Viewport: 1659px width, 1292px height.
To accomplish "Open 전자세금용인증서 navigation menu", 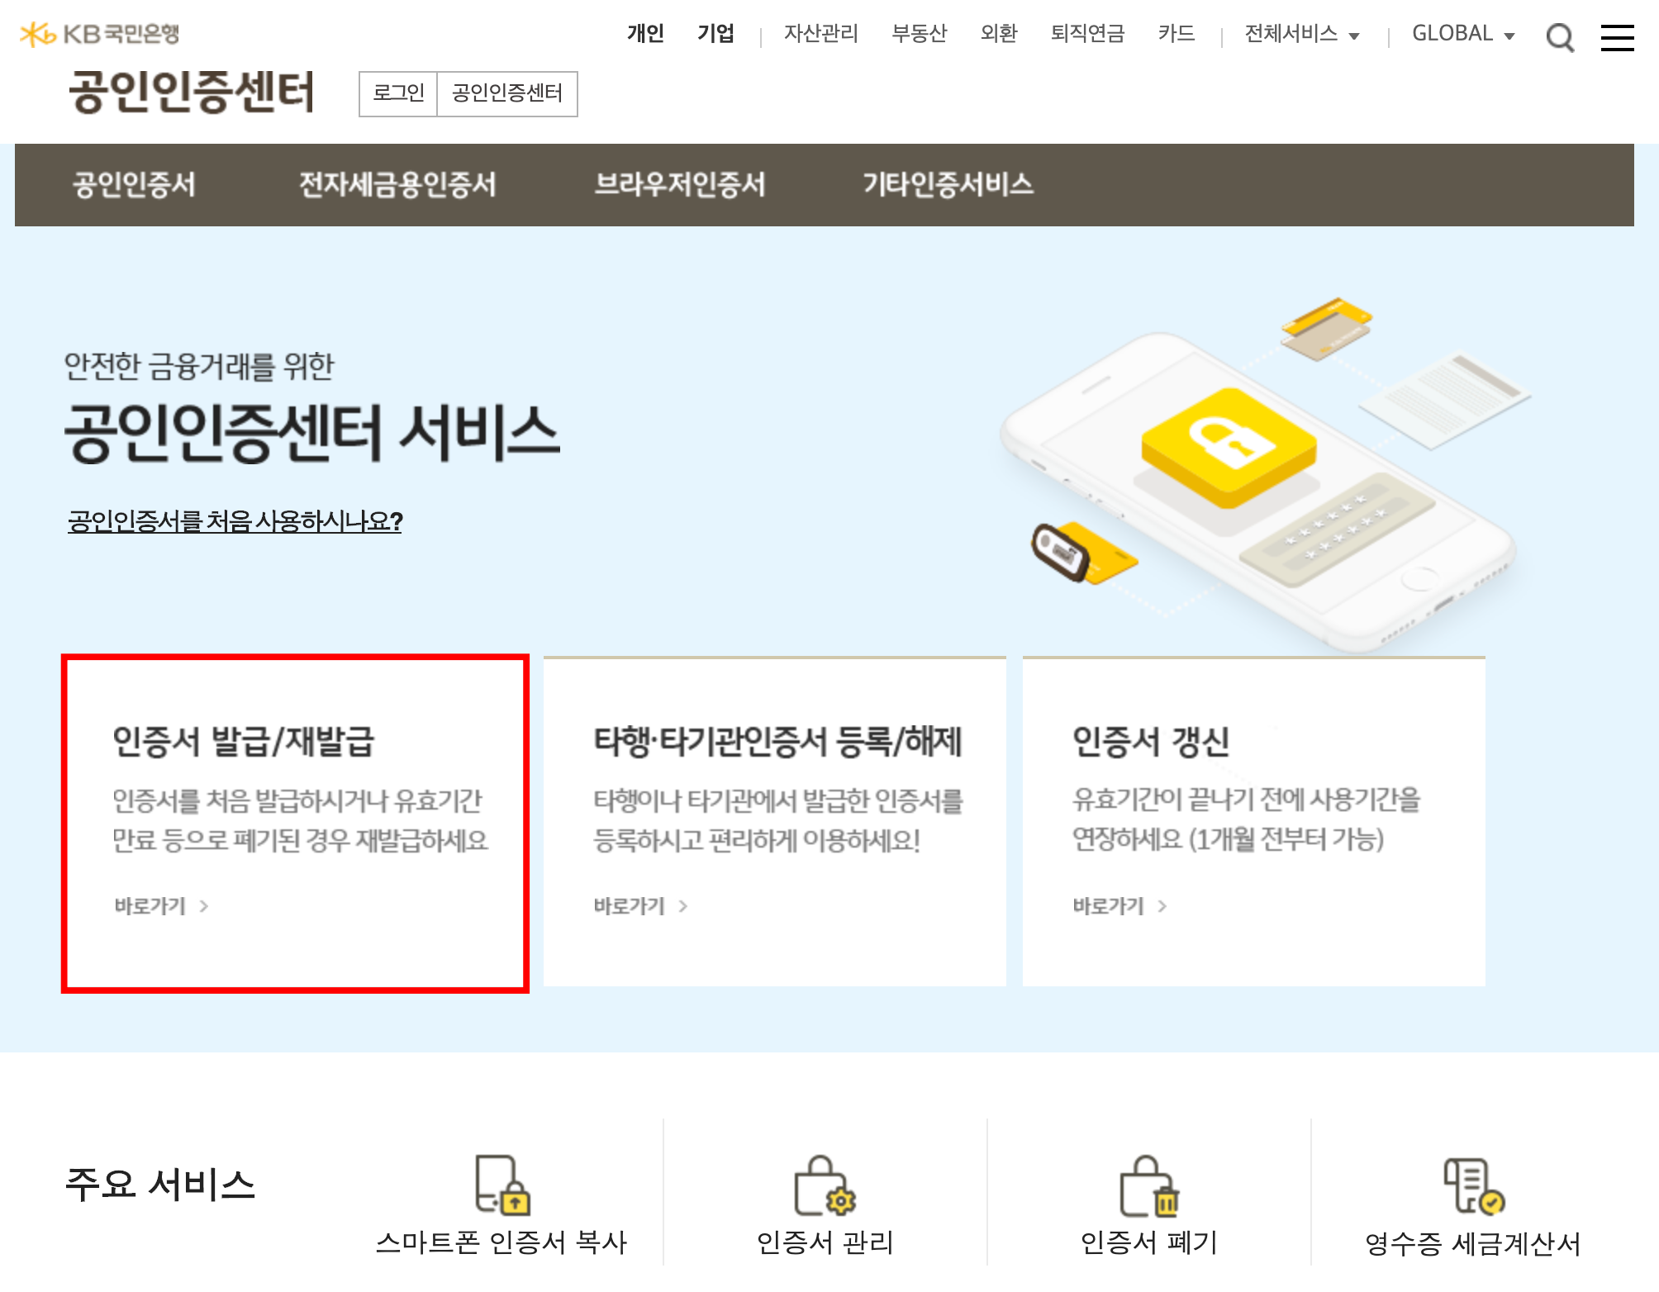I will coord(397,184).
